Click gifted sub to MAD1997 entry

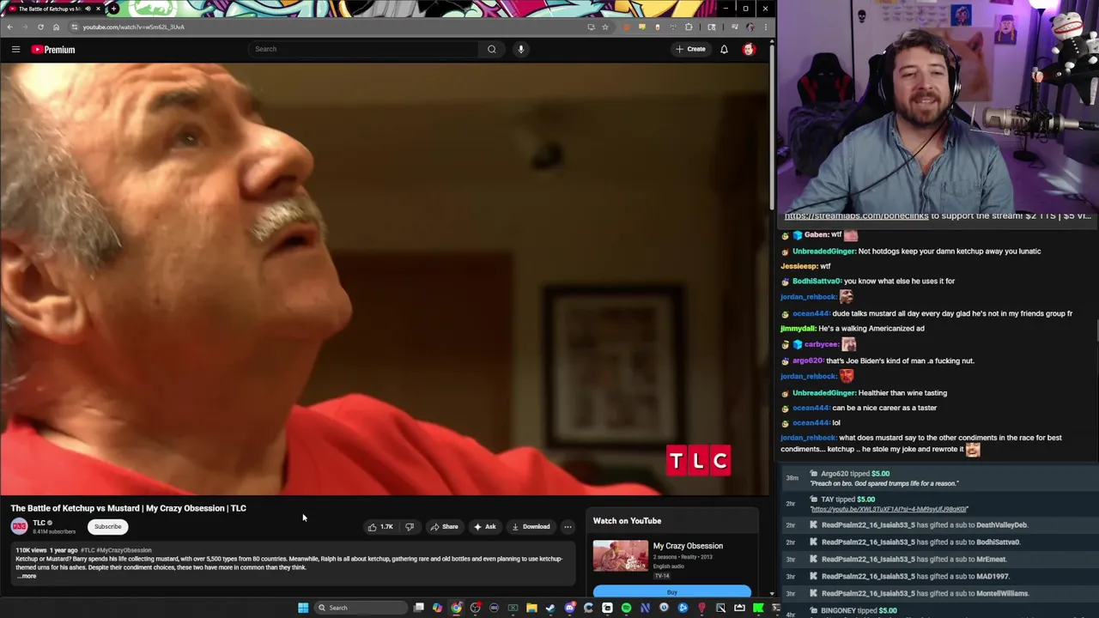(x=941, y=576)
